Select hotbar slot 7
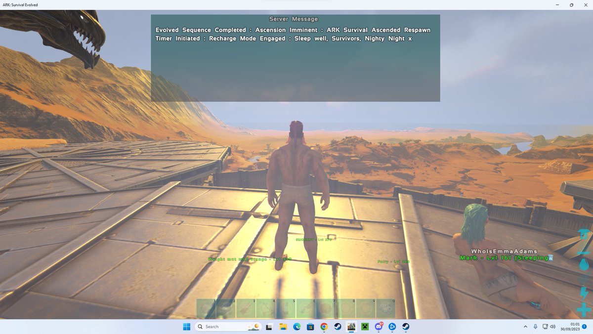 click(326, 308)
